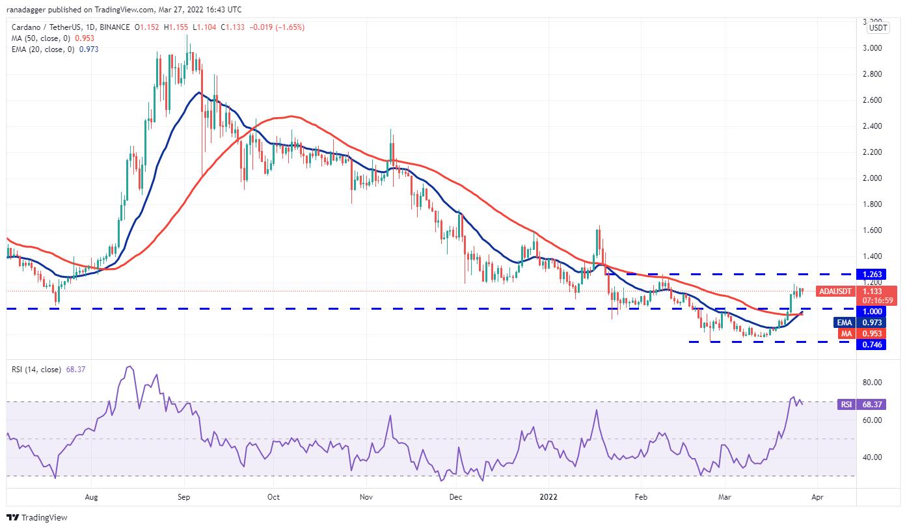Click the Sep date axis label

point(183,497)
